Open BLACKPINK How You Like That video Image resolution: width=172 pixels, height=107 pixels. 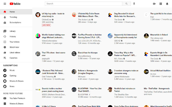tap(90, 90)
